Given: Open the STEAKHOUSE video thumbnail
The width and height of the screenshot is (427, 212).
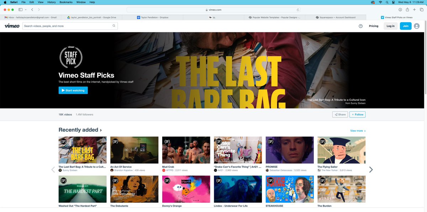Looking at the screenshot, I should coord(290,189).
